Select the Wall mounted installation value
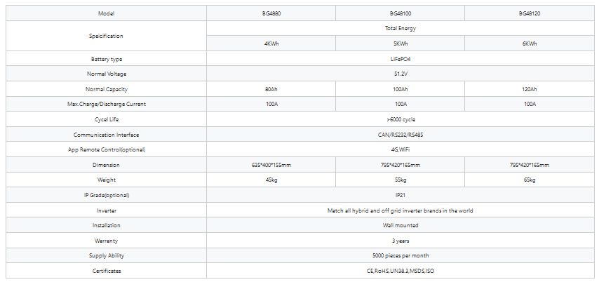The image size is (599, 282). pos(401,226)
